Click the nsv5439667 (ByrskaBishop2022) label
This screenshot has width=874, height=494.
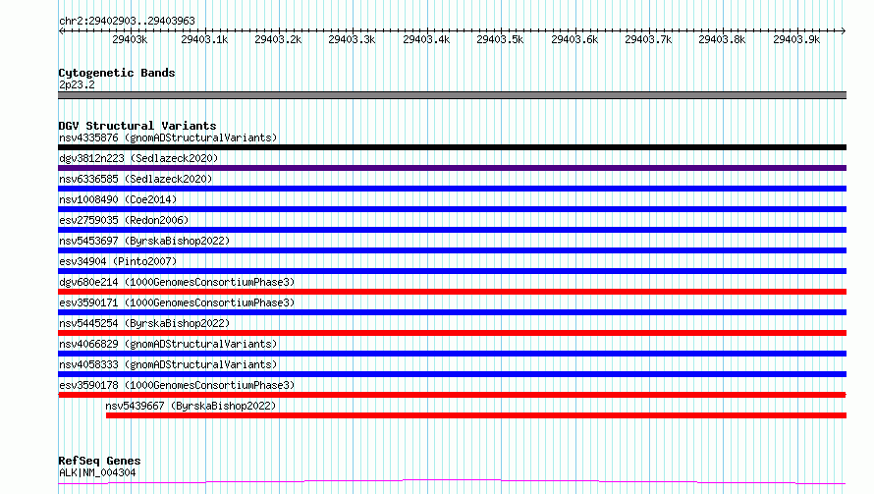coord(191,406)
